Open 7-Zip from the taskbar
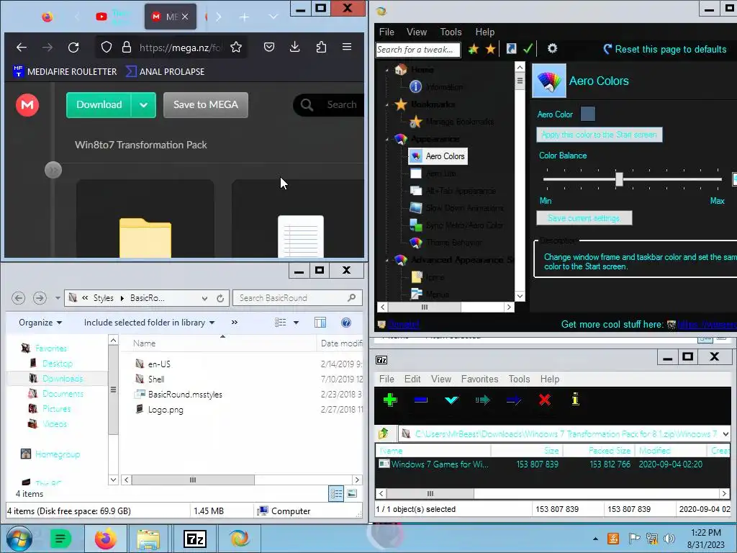Viewport: 737px width, 553px height. pos(195,539)
